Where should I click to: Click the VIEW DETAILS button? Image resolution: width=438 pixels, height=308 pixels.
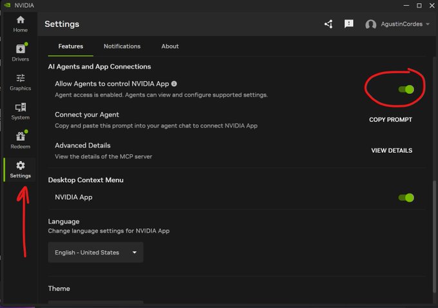pos(392,150)
